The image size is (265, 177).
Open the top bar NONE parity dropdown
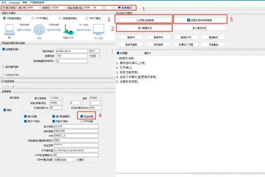(x=89, y=8)
